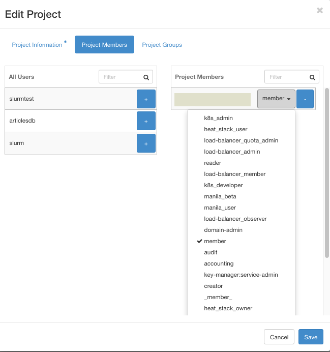Click the Cancel button
Image resolution: width=330 pixels, height=352 pixels.
pyautogui.click(x=279, y=337)
